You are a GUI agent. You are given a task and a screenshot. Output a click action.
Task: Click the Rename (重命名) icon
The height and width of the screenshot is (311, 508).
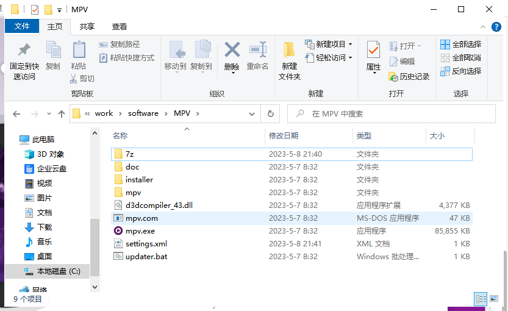tap(257, 49)
